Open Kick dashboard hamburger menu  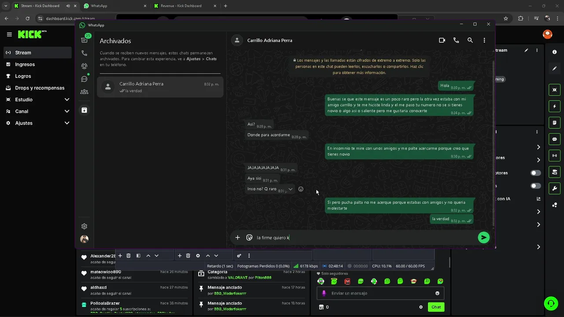pos(9,34)
